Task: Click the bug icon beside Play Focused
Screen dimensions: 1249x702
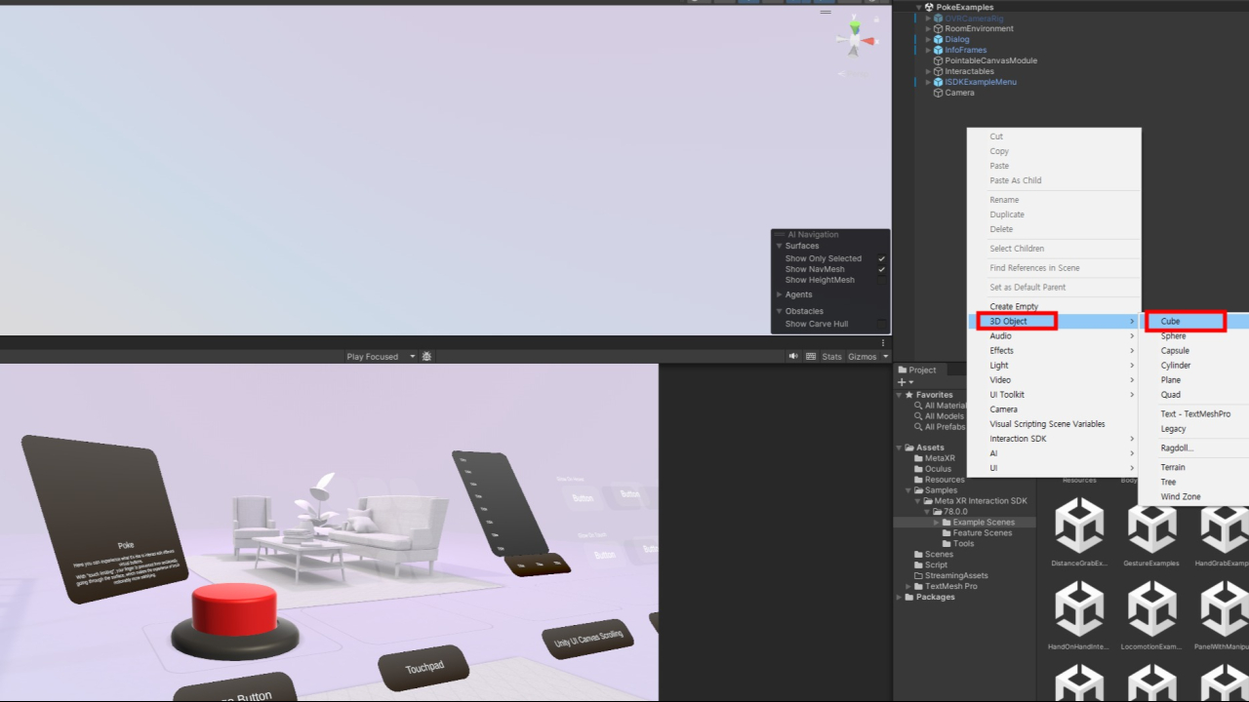Action: [x=426, y=357]
